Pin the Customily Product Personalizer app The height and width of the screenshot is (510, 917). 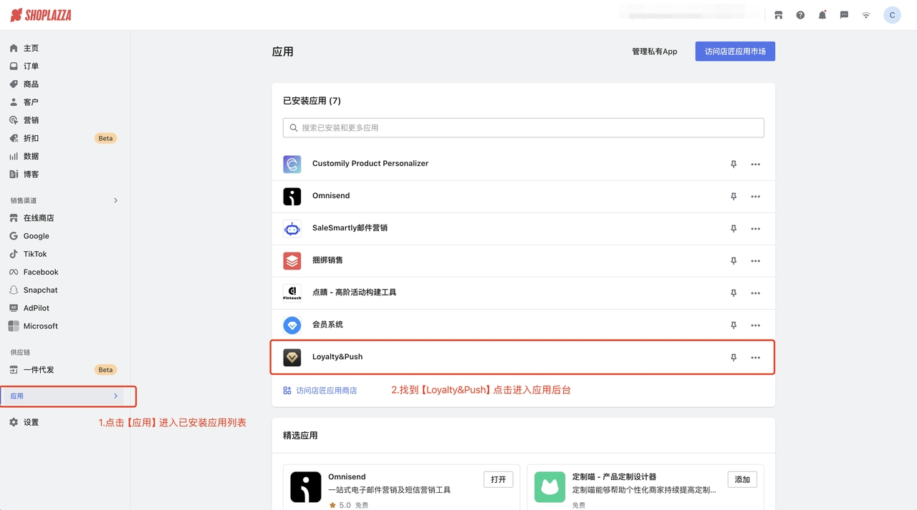pos(734,165)
